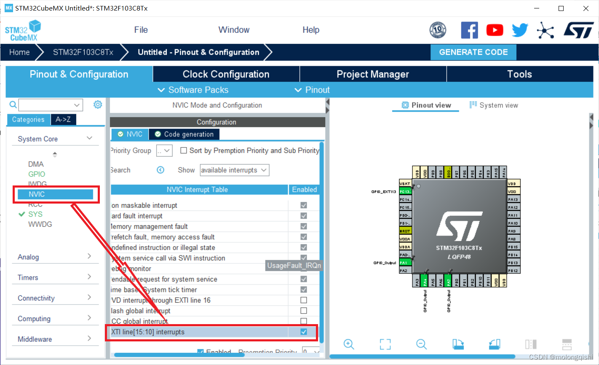This screenshot has width=599, height=365.
Task: Switch to System view
Action: click(x=494, y=105)
